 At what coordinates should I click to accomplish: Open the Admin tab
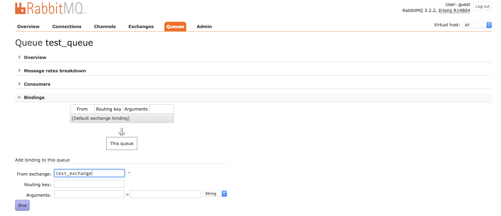204,27
